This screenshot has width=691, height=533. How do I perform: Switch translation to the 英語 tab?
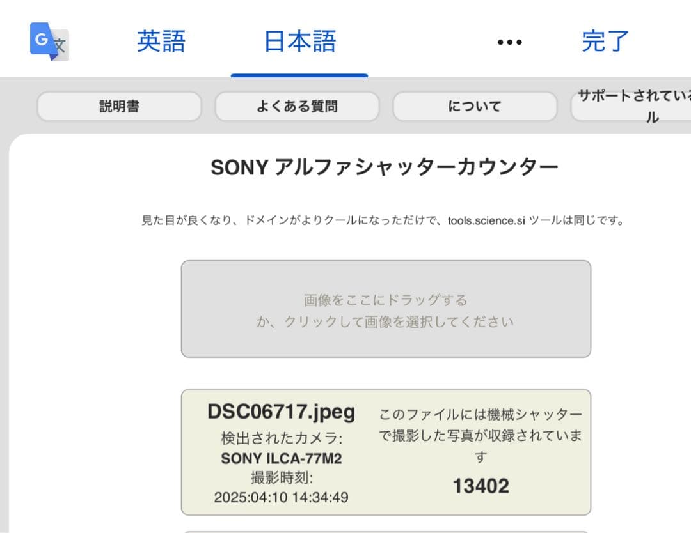160,41
